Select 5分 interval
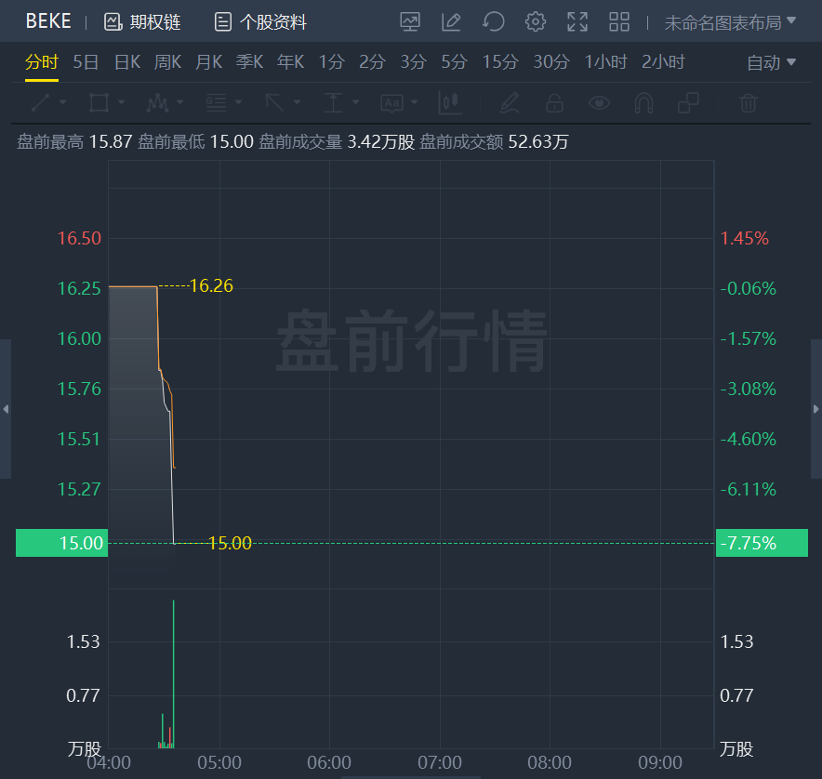Screen dimensions: 822x779 tap(454, 62)
